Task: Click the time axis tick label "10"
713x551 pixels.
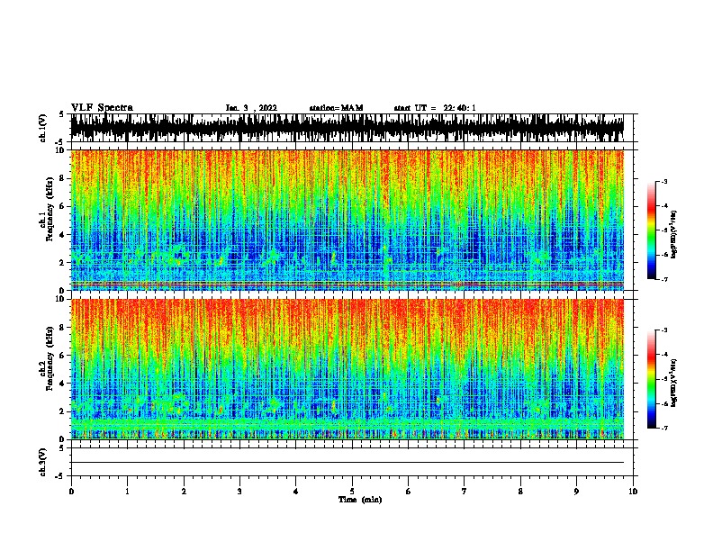Action: [x=633, y=492]
